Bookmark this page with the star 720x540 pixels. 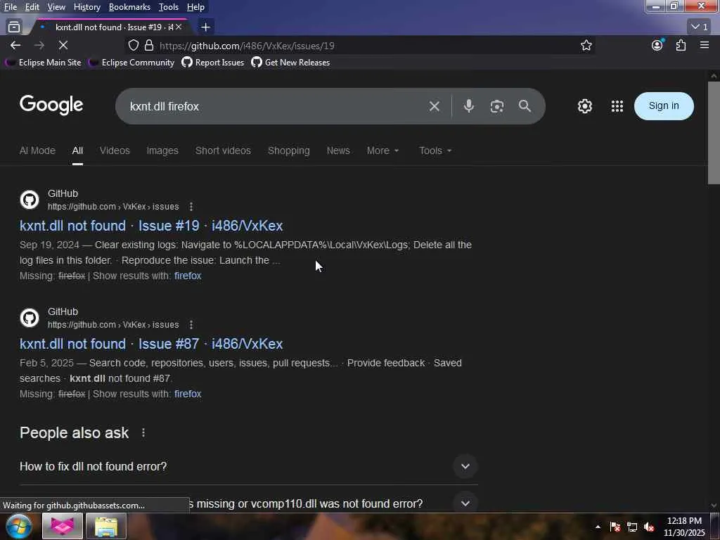[586, 46]
